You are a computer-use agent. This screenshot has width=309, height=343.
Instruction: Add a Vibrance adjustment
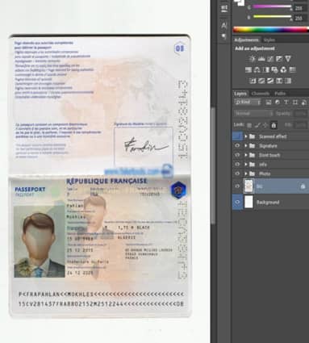pyautogui.click(x=288, y=59)
